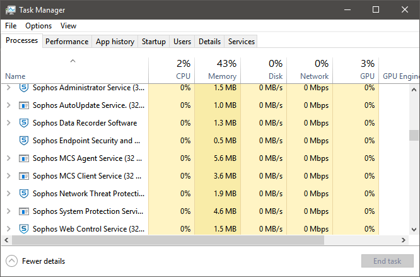Select the Sophos Data Recorder Software row name

pos(85,123)
